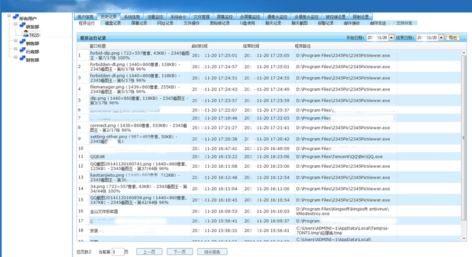Toggle expander beside 行政部

click(16, 49)
